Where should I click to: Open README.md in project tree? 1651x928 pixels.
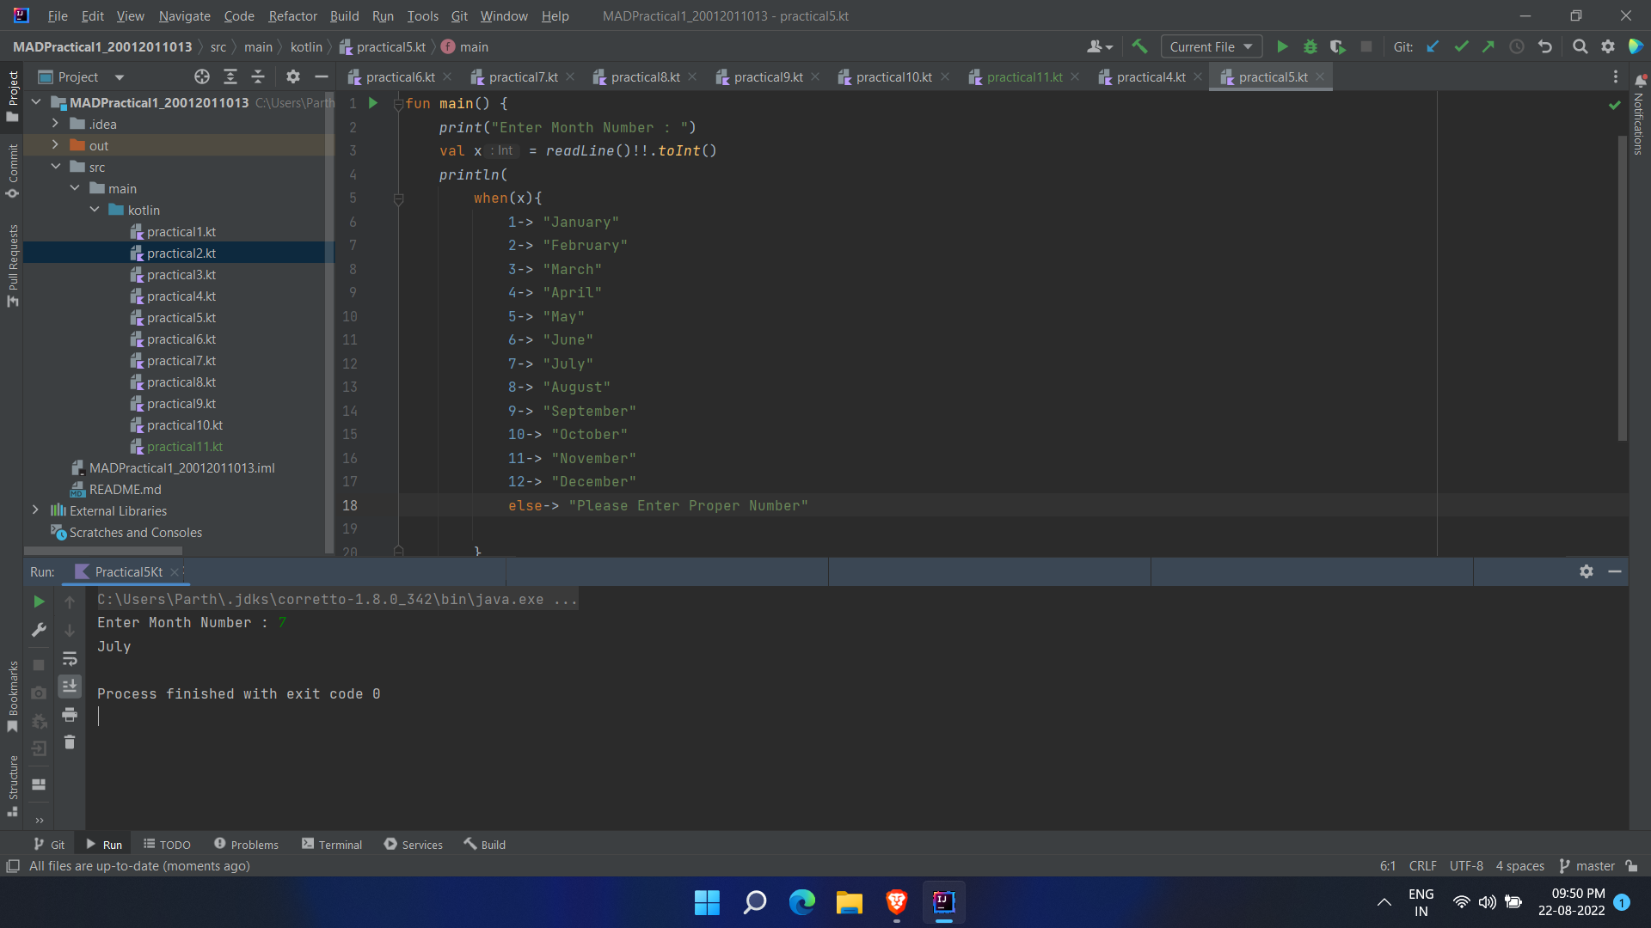click(125, 490)
